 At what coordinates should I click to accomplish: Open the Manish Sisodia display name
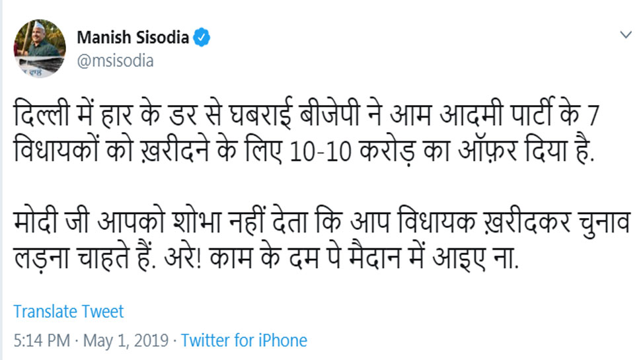click(132, 37)
